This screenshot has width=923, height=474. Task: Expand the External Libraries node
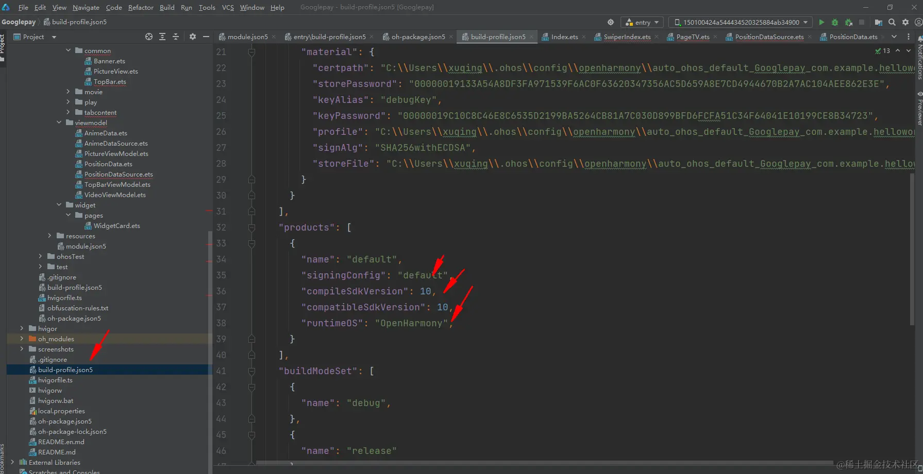coord(12,462)
